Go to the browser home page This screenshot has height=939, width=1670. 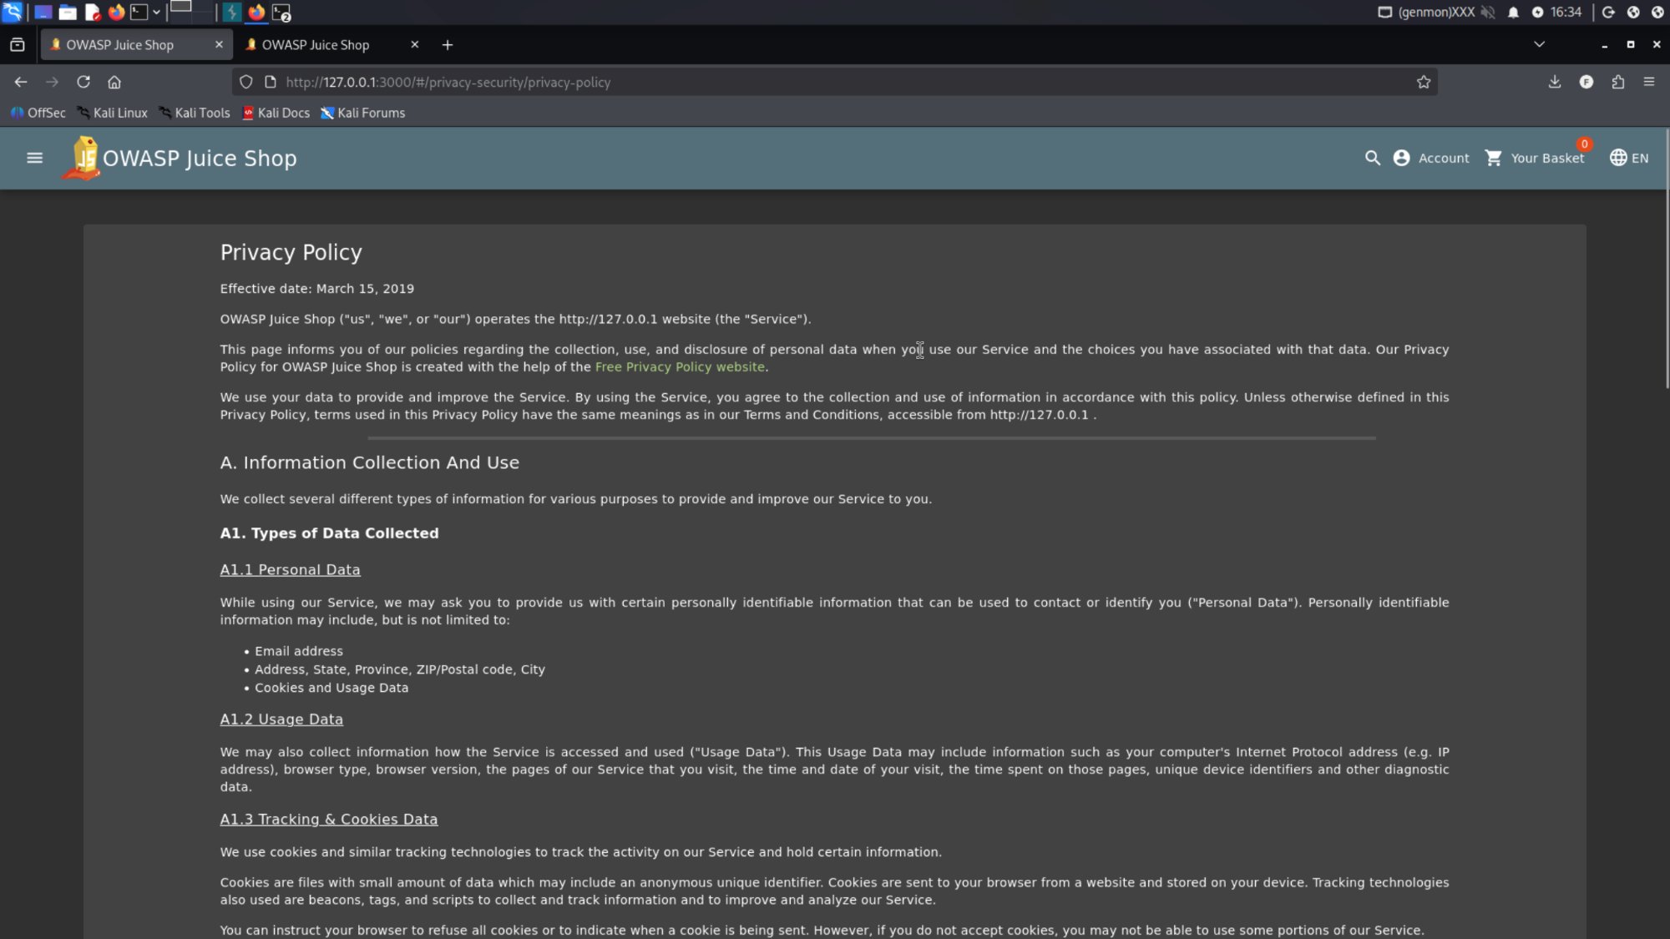114,82
